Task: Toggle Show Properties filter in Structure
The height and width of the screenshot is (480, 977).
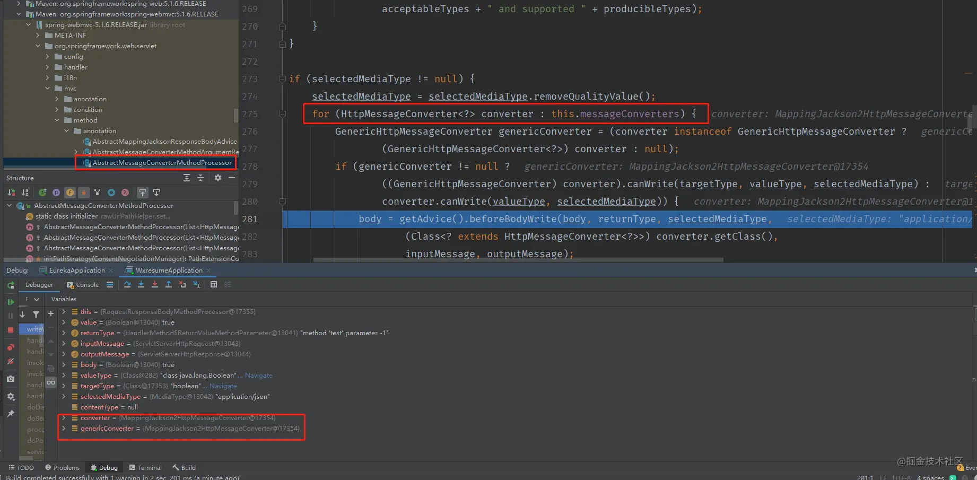Action: [56, 193]
